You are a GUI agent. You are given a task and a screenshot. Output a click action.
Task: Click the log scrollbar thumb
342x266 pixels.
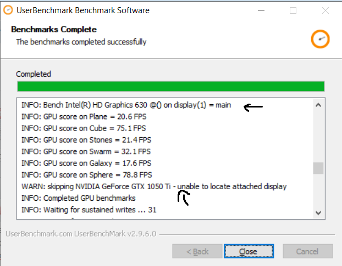pyautogui.click(x=318, y=168)
